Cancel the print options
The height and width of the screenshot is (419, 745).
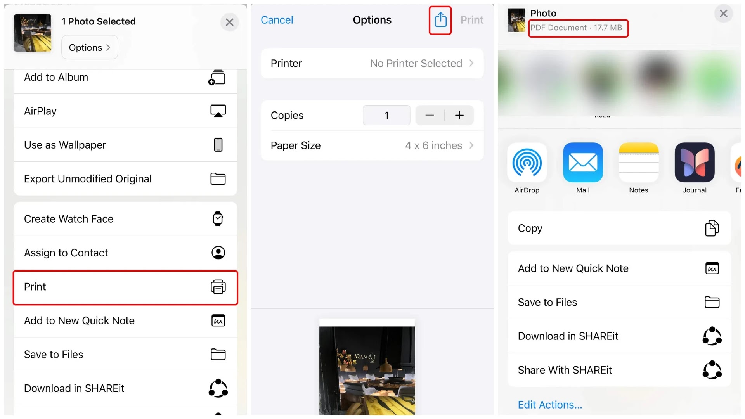(277, 20)
